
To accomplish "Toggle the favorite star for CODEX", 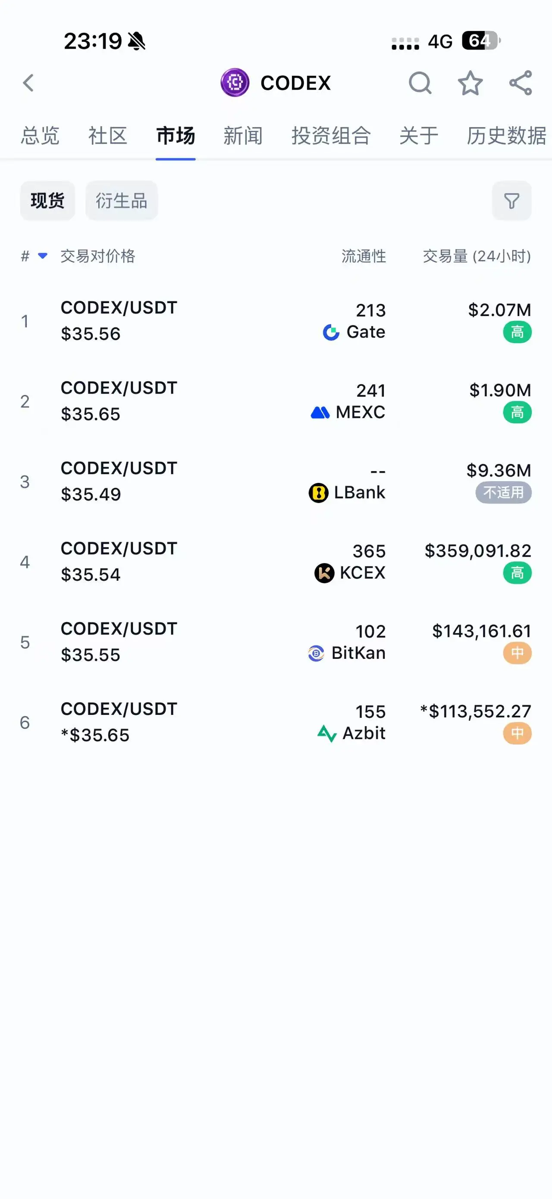I will click(x=470, y=83).
